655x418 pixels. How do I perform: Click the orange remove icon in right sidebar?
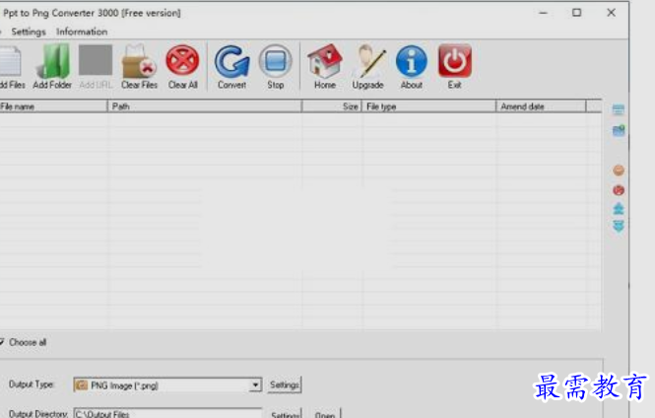pyautogui.click(x=619, y=171)
